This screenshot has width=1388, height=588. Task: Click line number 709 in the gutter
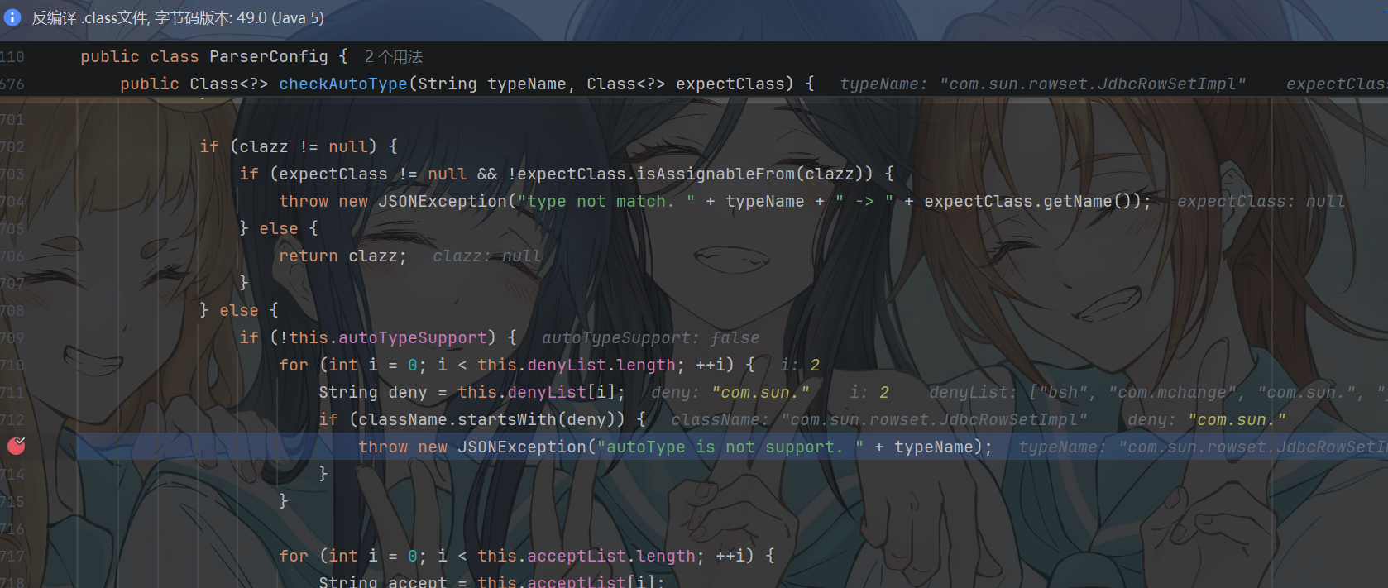[x=12, y=337]
